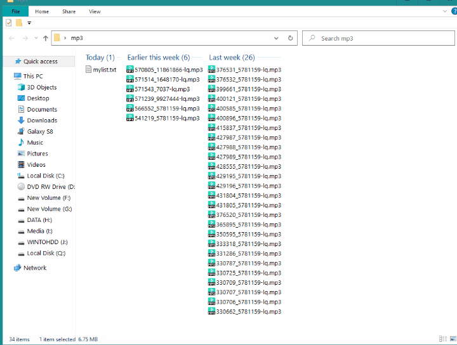Screen dimensions: 457x345
Task: Select 330787_5781159-lq.mp3 file
Action: [244, 263]
